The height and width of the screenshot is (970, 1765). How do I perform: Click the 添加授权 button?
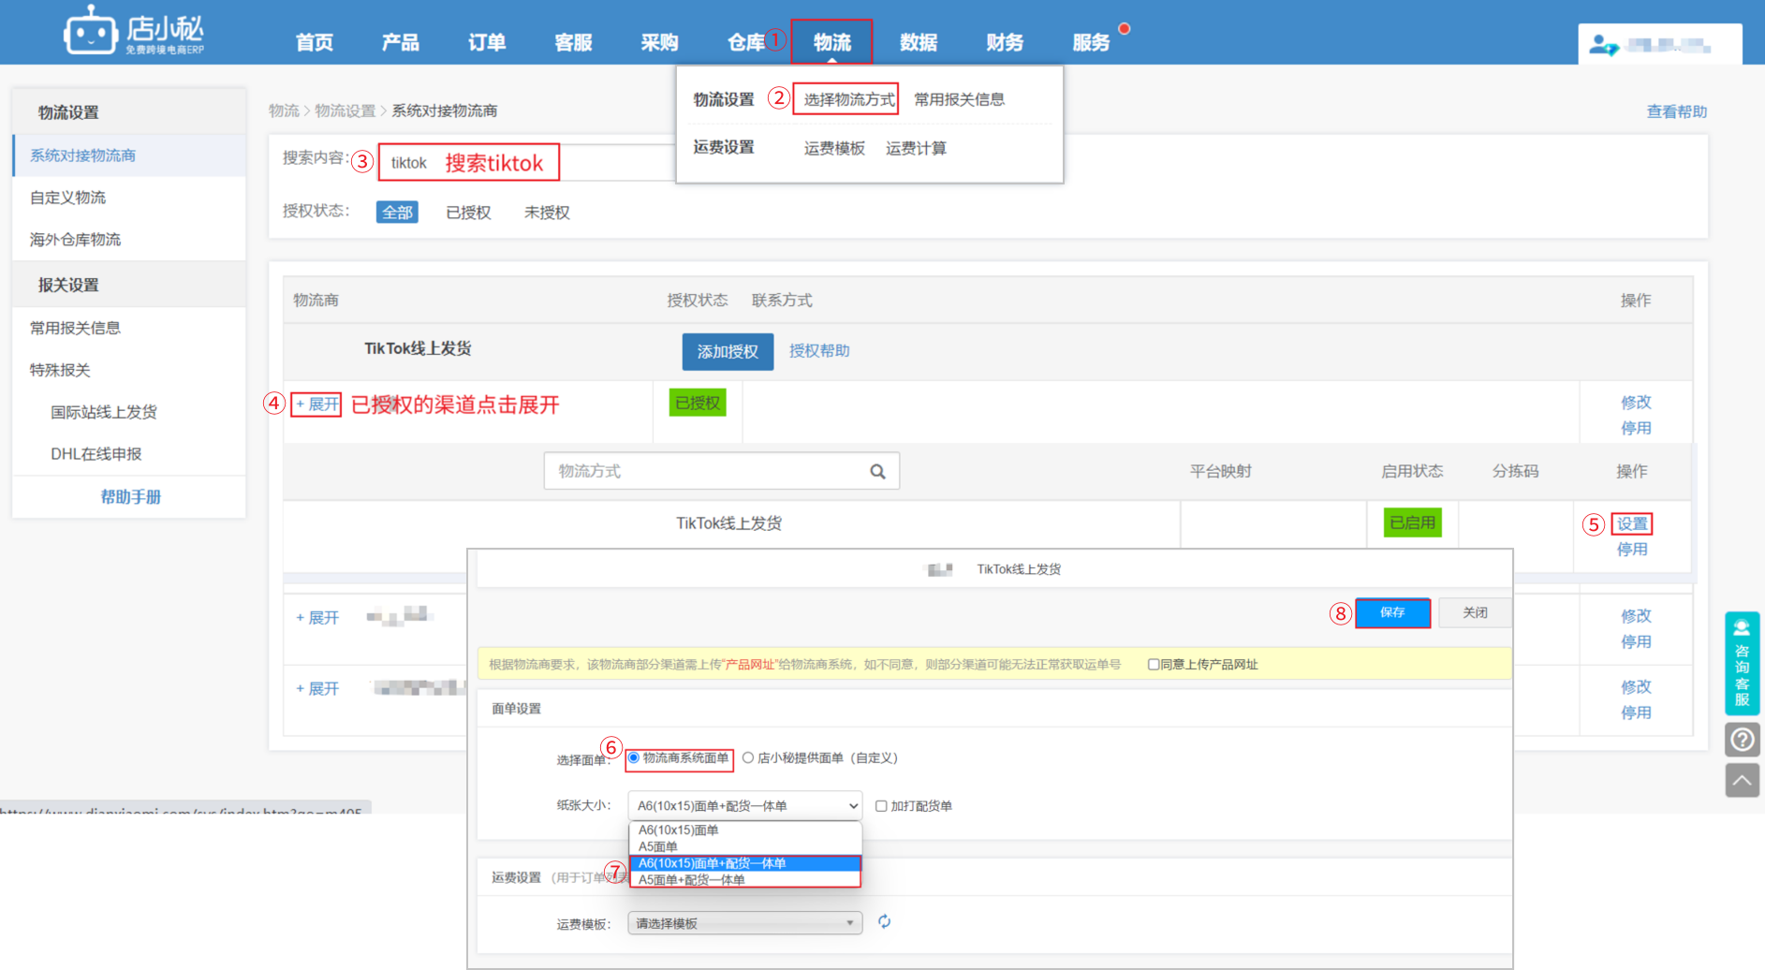(x=728, y=352)
